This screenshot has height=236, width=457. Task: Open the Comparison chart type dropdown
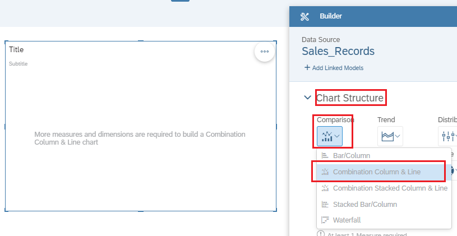[330, 136]
